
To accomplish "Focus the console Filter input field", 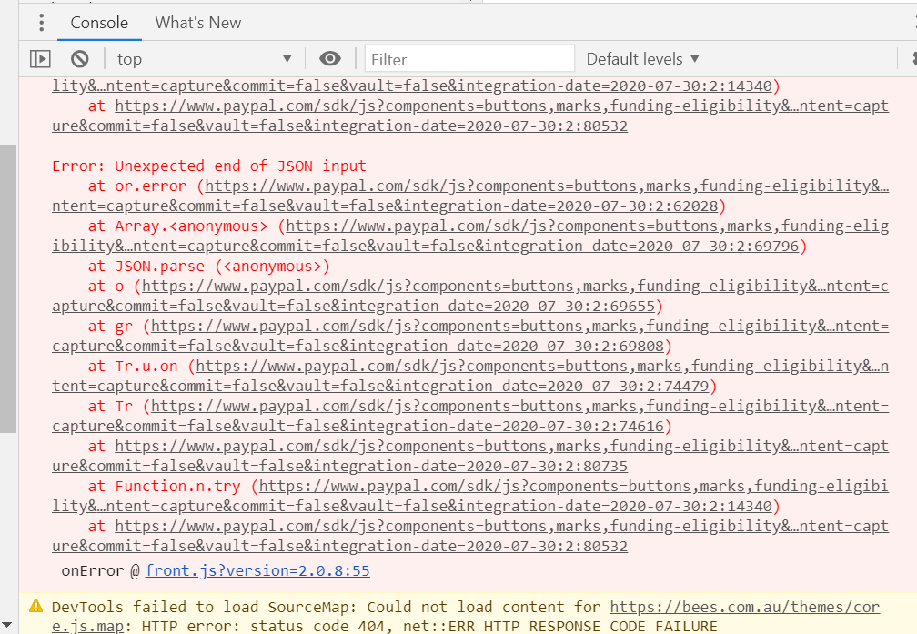I will (469, 59).
